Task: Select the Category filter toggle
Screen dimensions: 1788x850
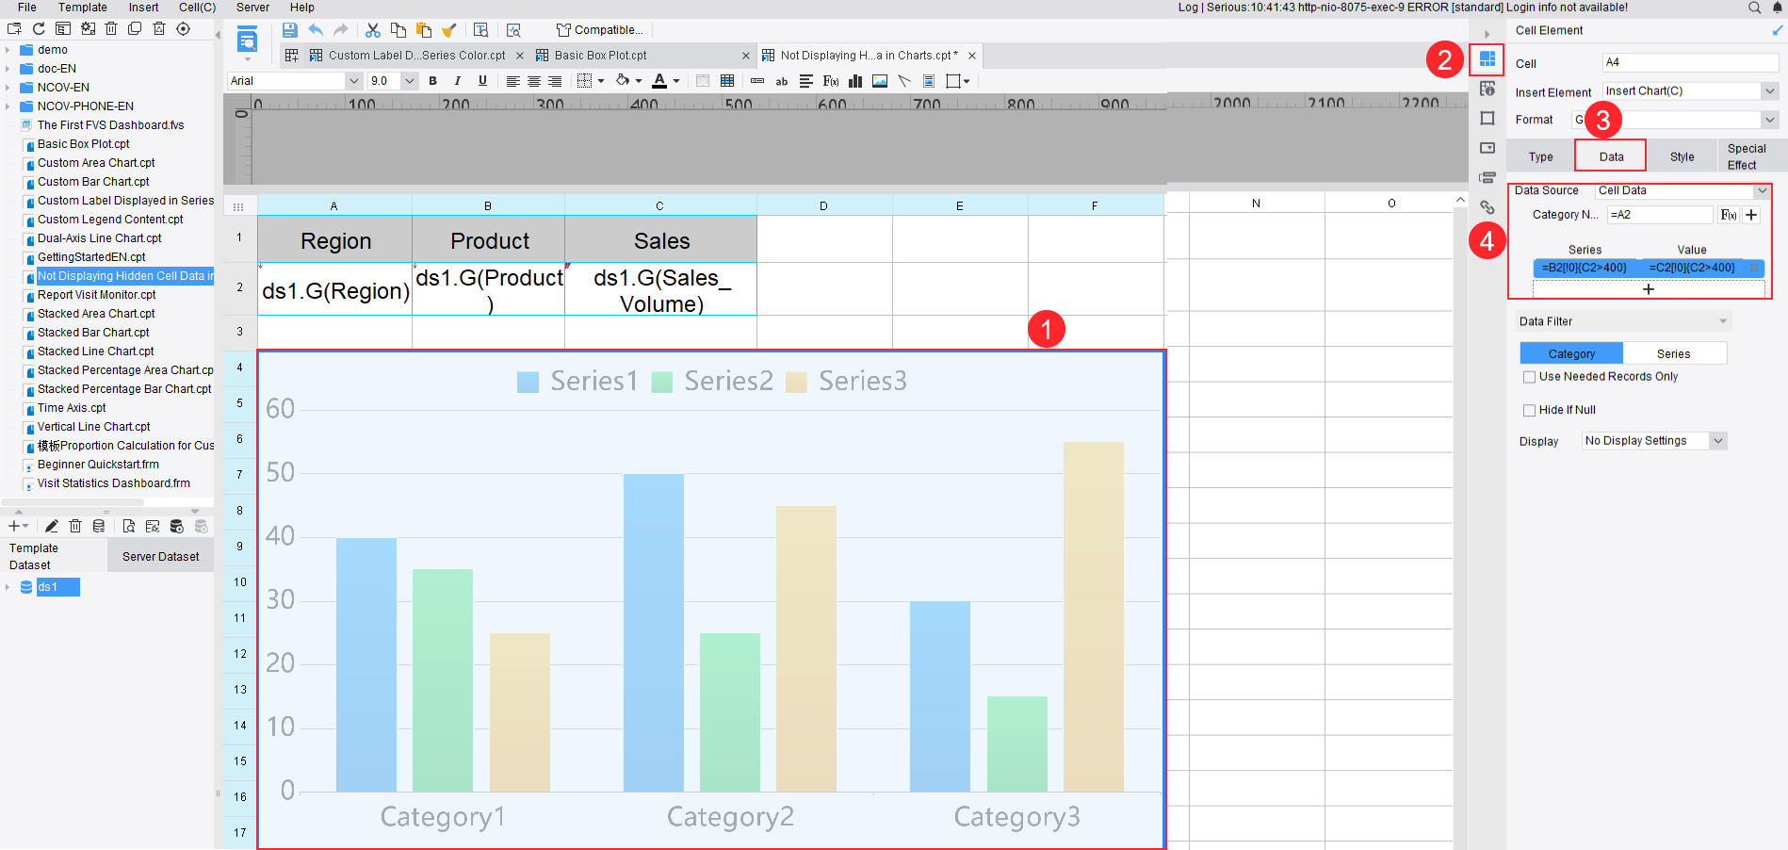Action: tap(1571, 353)
